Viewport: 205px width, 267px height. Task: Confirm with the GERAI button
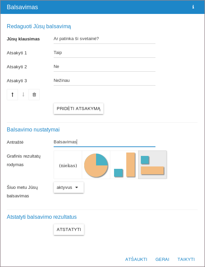click(162, 259)
